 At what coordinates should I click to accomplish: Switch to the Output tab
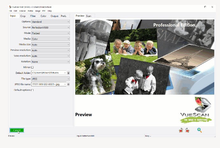tap(55, 16)
